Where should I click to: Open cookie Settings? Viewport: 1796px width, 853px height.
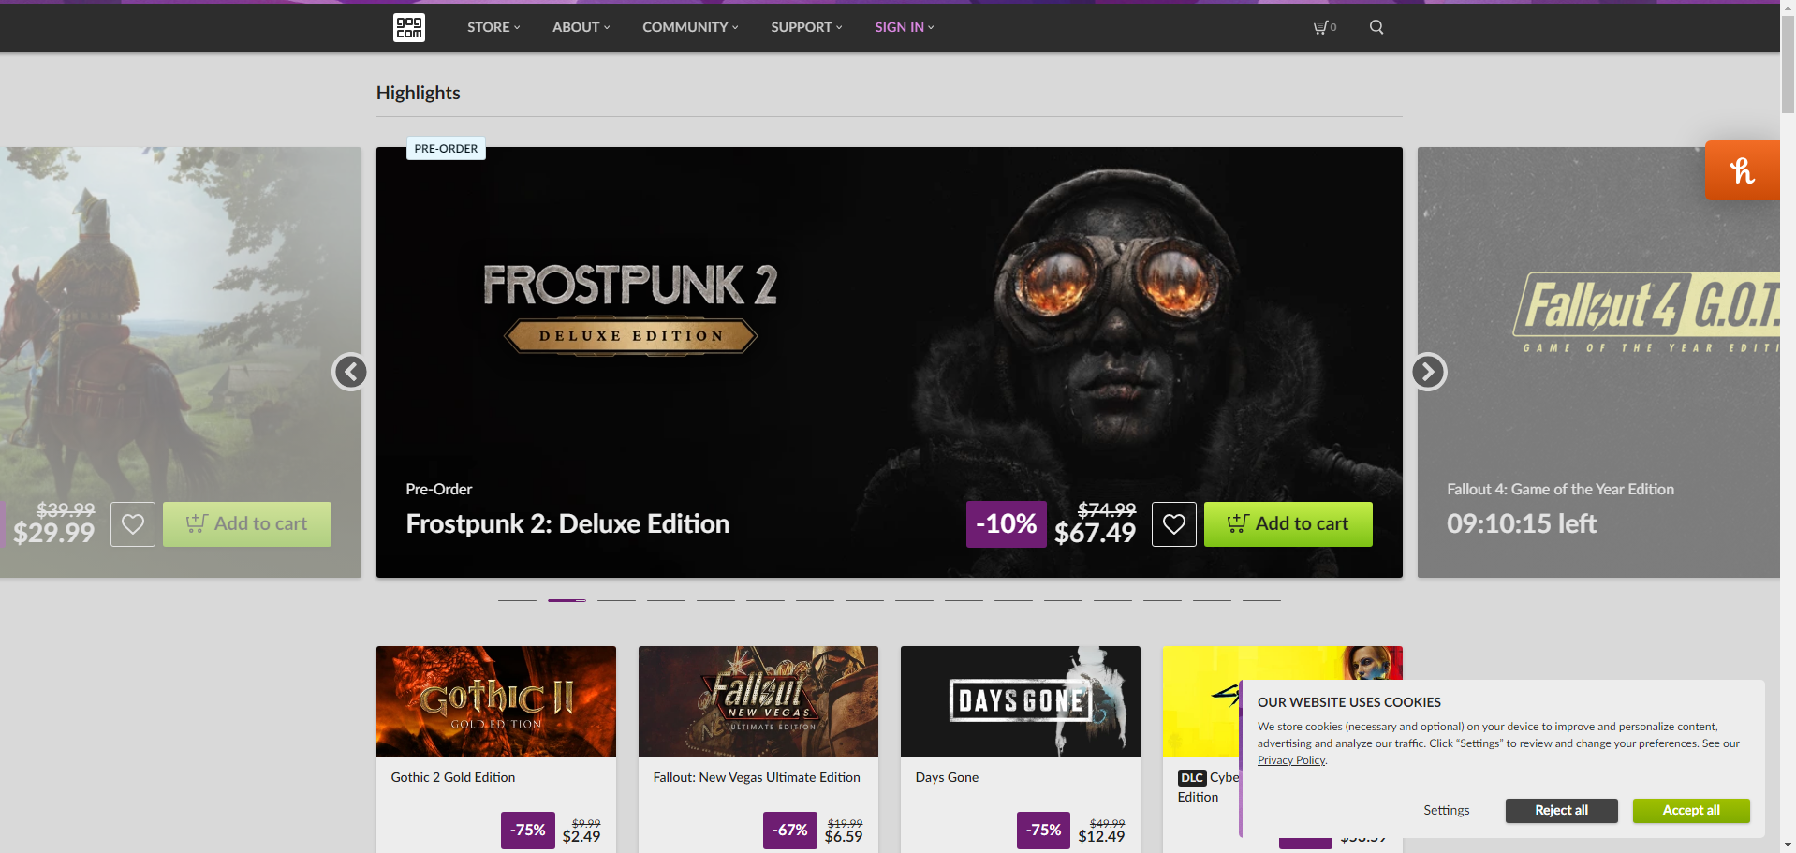pos(1446,810)
